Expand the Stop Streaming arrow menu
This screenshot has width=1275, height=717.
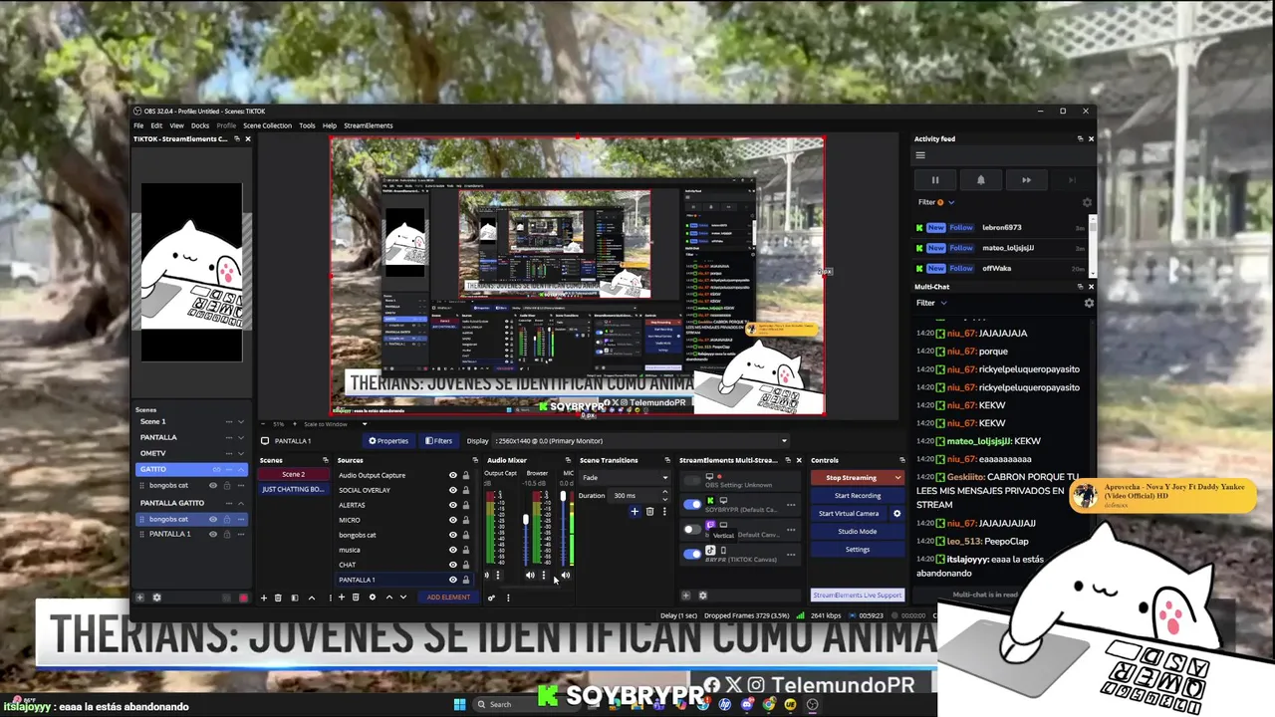[x=897, y=478]
